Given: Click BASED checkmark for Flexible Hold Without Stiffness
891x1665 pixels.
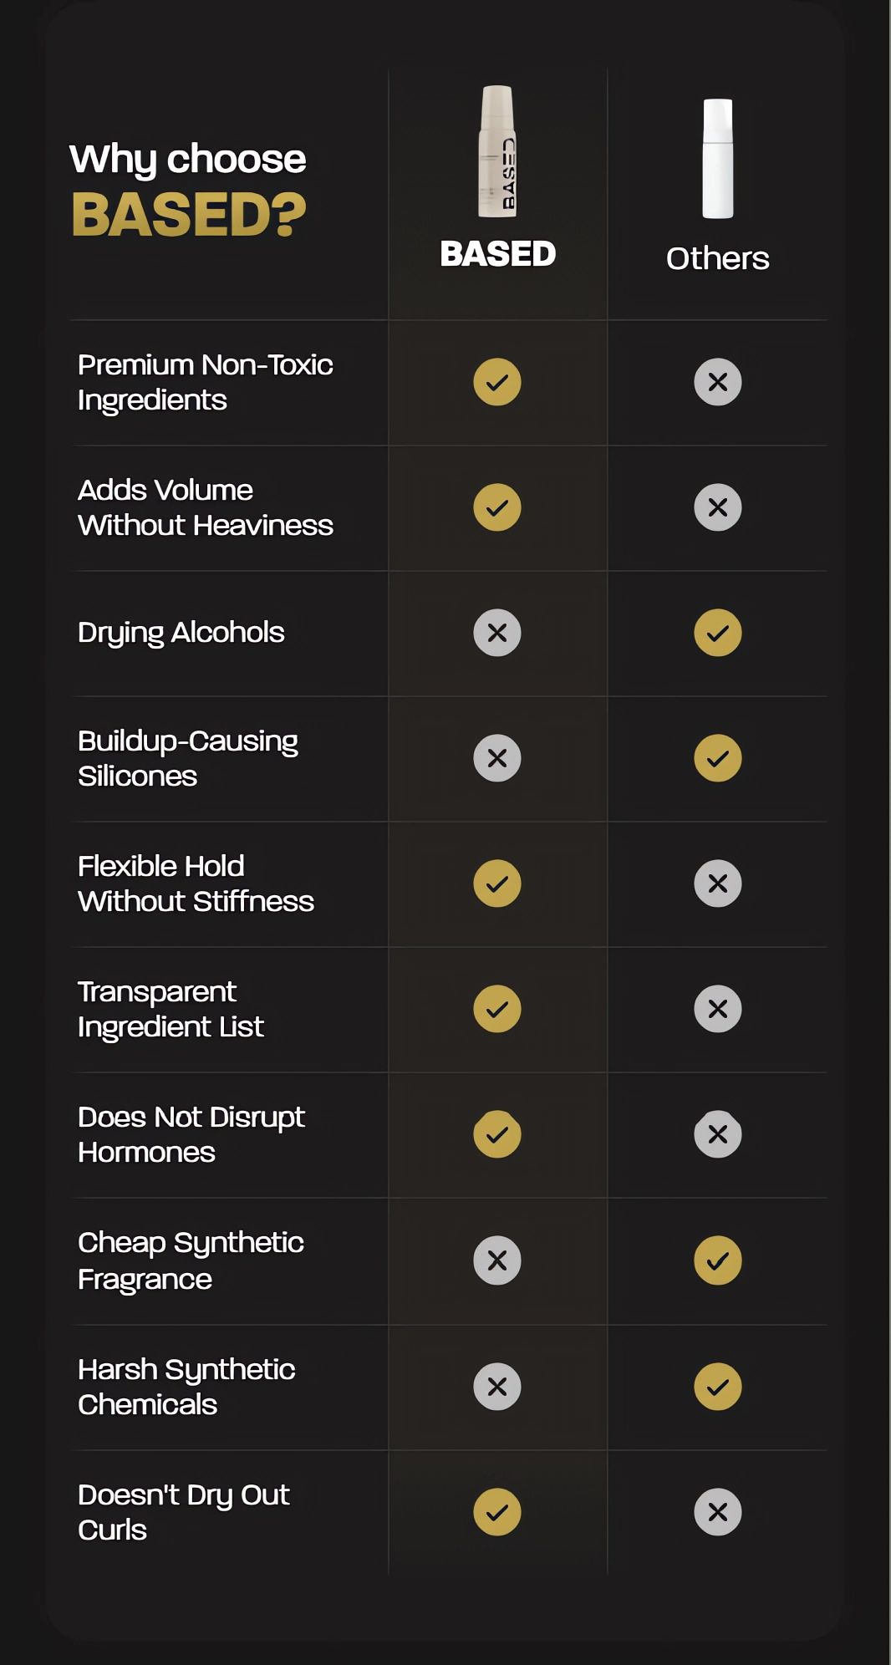Looking at the screenshot, I should [497, 883].
